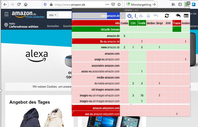The height and width of the screenshot is (127, 198).
Task: Toggle the Firefox sidebar icon
Action: [180, 5]
